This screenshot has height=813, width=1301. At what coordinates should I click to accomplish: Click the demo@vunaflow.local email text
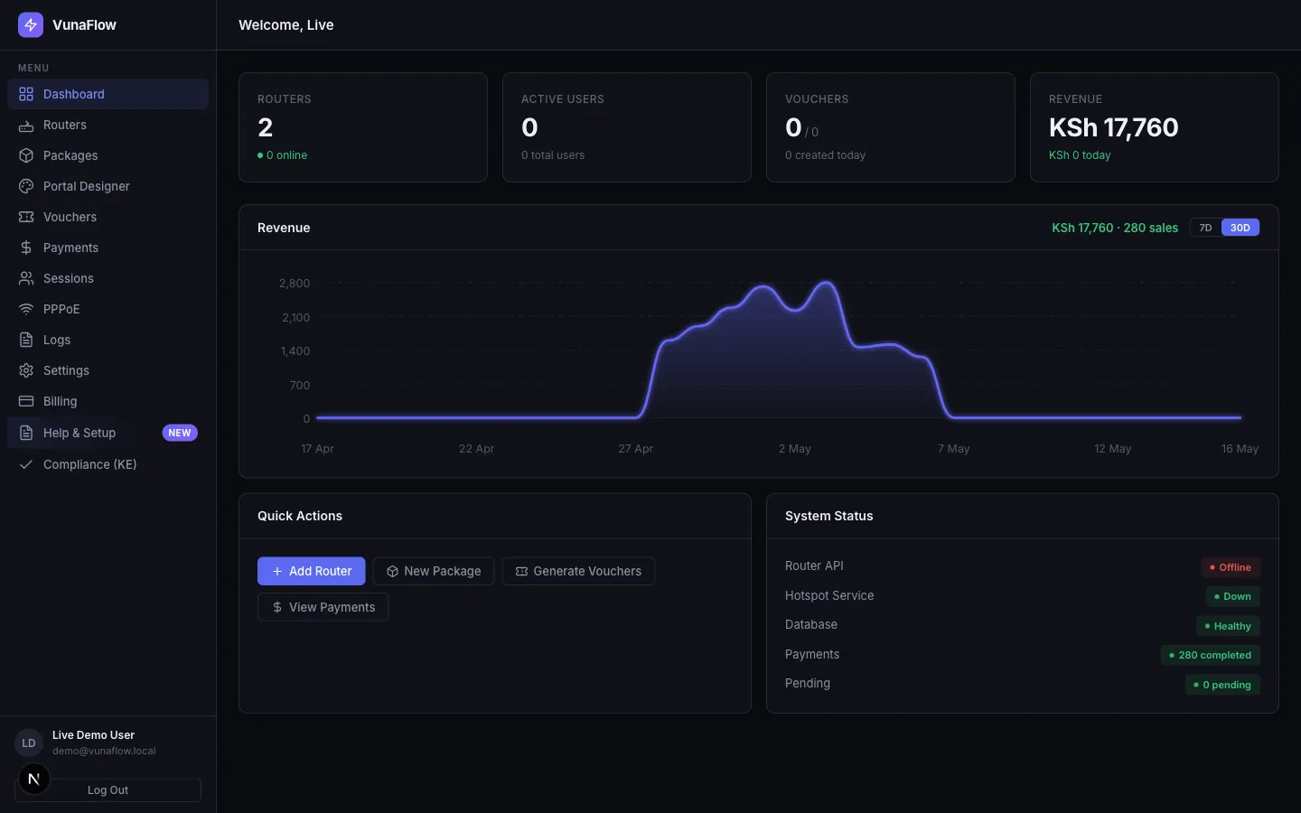click(104, 751)
